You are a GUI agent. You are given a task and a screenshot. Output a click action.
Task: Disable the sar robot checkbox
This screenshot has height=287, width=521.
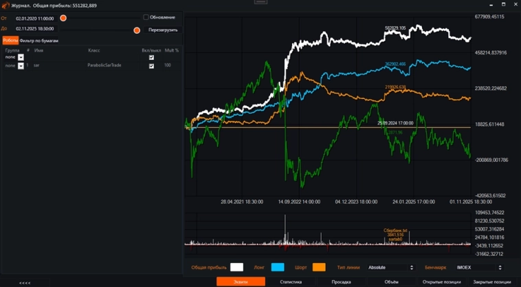click(x=151, y=65)
